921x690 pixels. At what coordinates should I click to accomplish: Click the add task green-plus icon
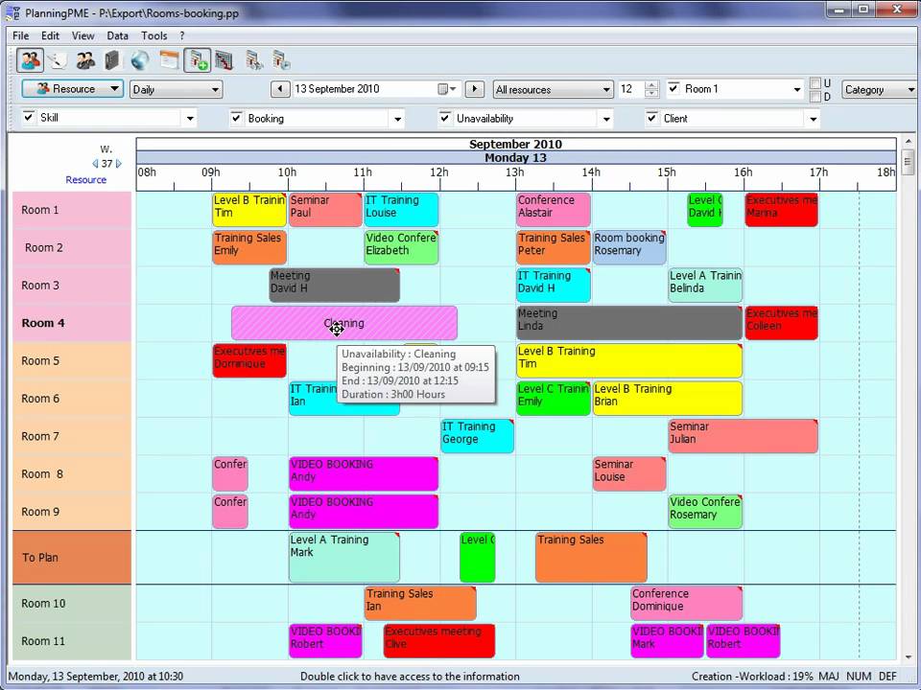coord(197,60)
